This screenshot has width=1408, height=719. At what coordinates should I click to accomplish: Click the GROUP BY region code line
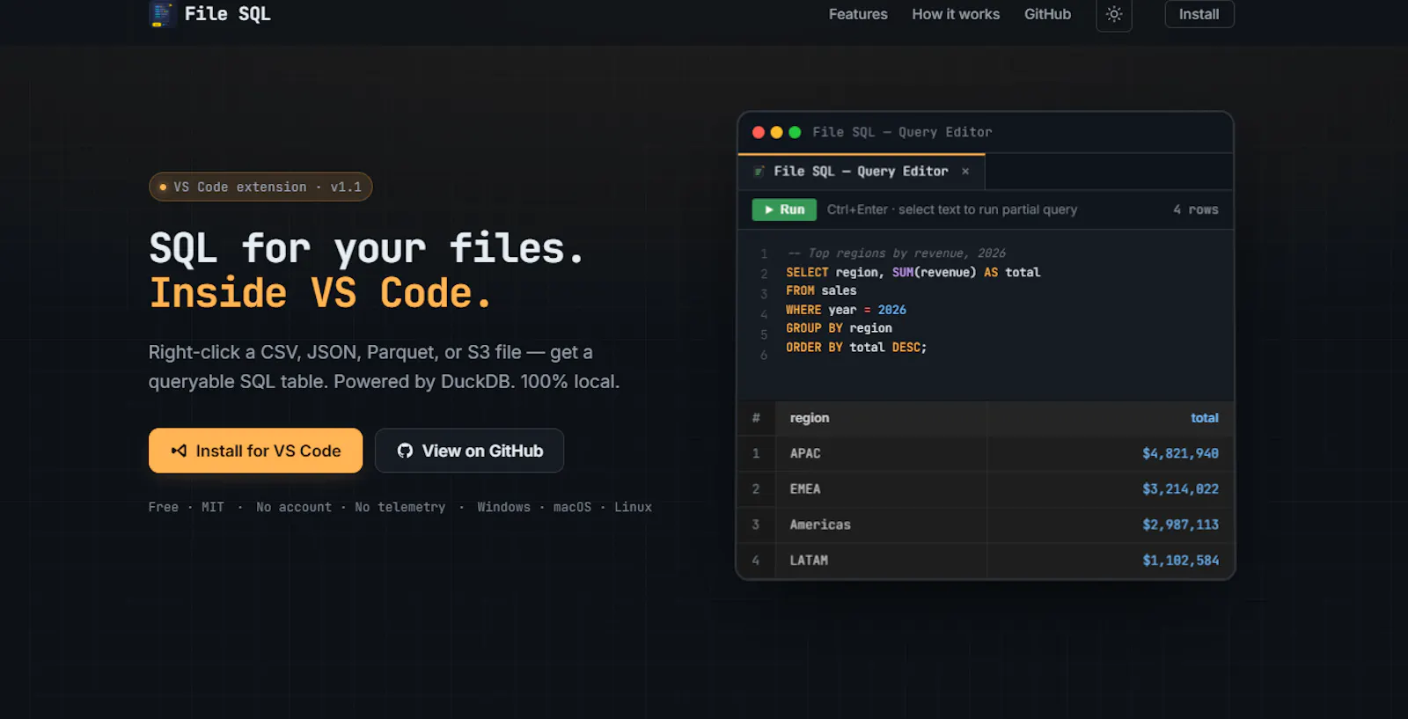point(839,328)
